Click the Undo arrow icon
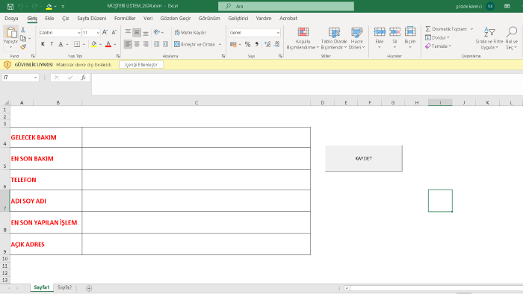 tap(21, 6)
